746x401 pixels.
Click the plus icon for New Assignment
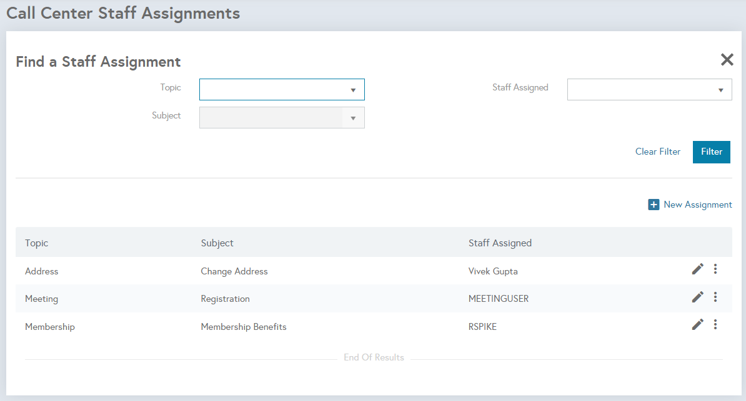[654, 205]
